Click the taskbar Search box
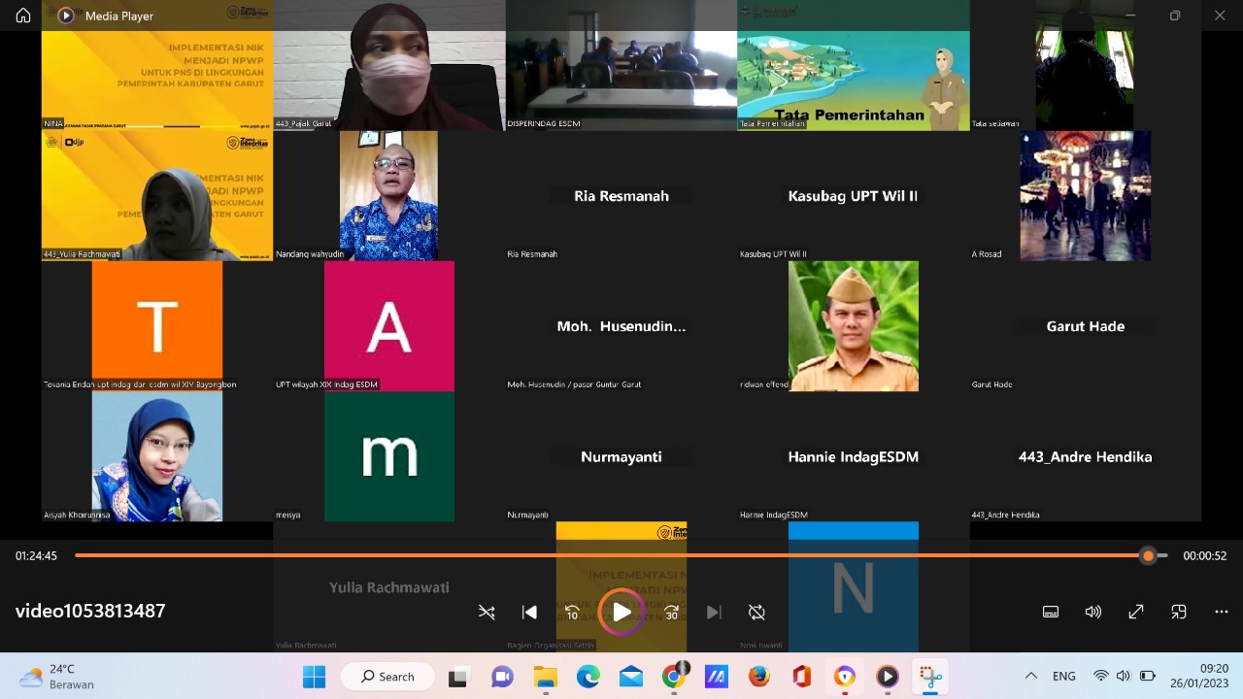 (387, 677)
